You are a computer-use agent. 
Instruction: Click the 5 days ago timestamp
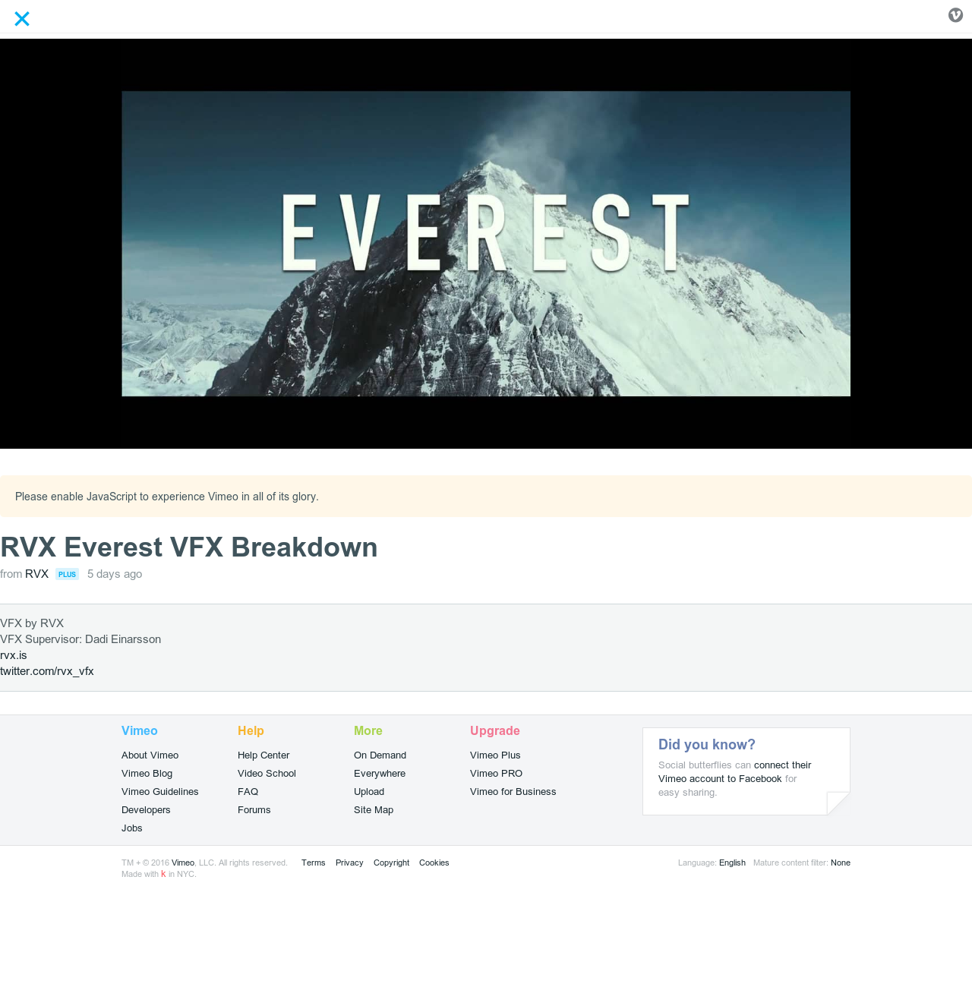pyautogui.click(x=115, y=574)
